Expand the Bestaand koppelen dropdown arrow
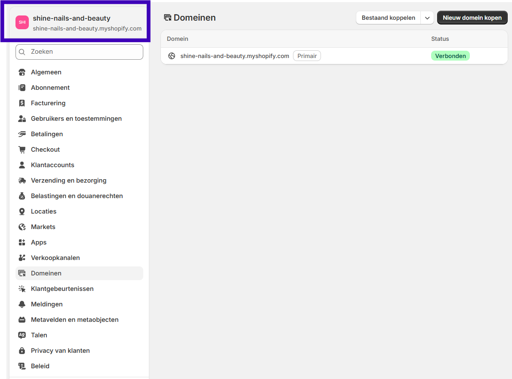The image size is (512, 379). 427,18
